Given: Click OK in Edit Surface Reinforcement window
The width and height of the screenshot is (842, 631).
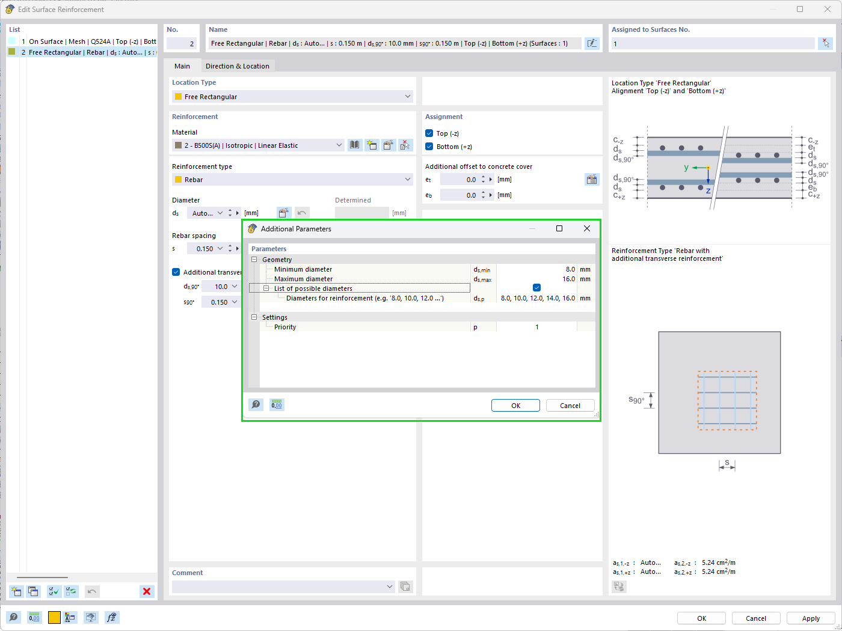Looking at the screenshot, I should (x=701, y=618).
